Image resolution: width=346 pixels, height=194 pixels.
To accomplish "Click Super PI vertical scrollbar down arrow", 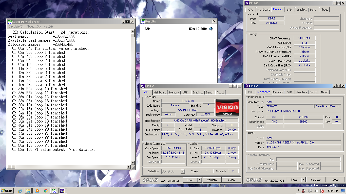I will [x=133, y=163].
